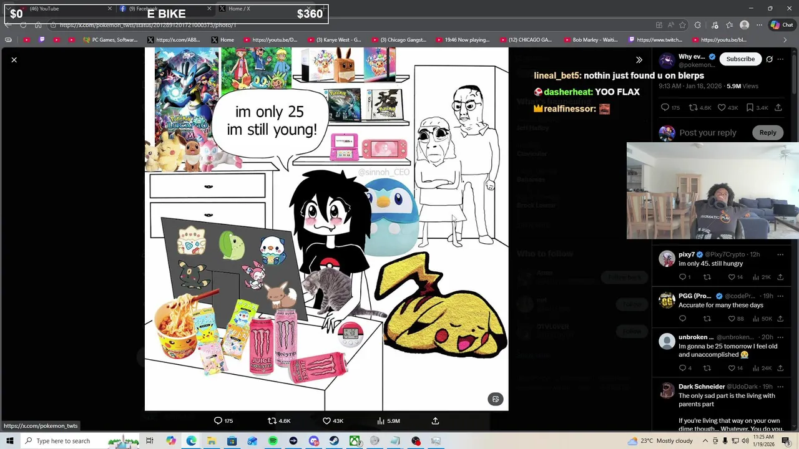Share the post using the icon below the image
This screenshot has height=449, width=799.
[435, 421]
